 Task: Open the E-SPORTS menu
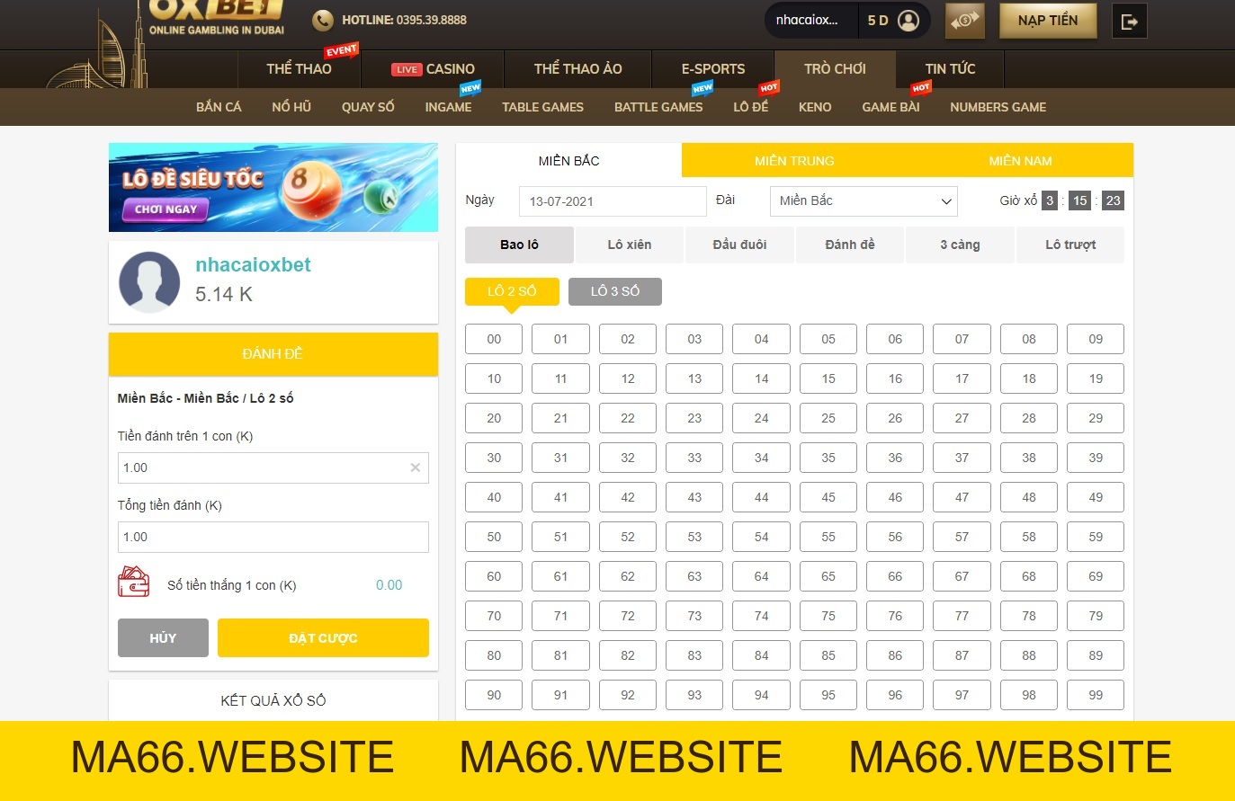click(x=713, y=68)
